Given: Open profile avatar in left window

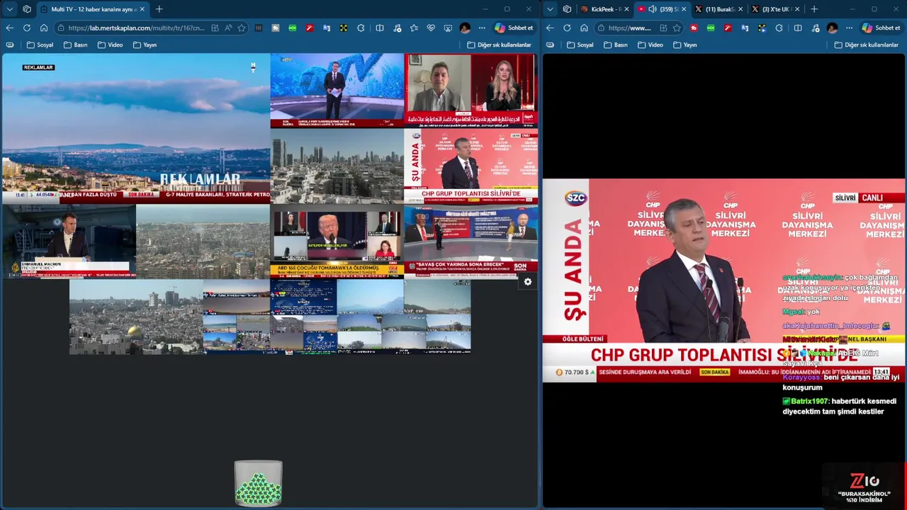Looking at the screenshot, I should [465, 28].
